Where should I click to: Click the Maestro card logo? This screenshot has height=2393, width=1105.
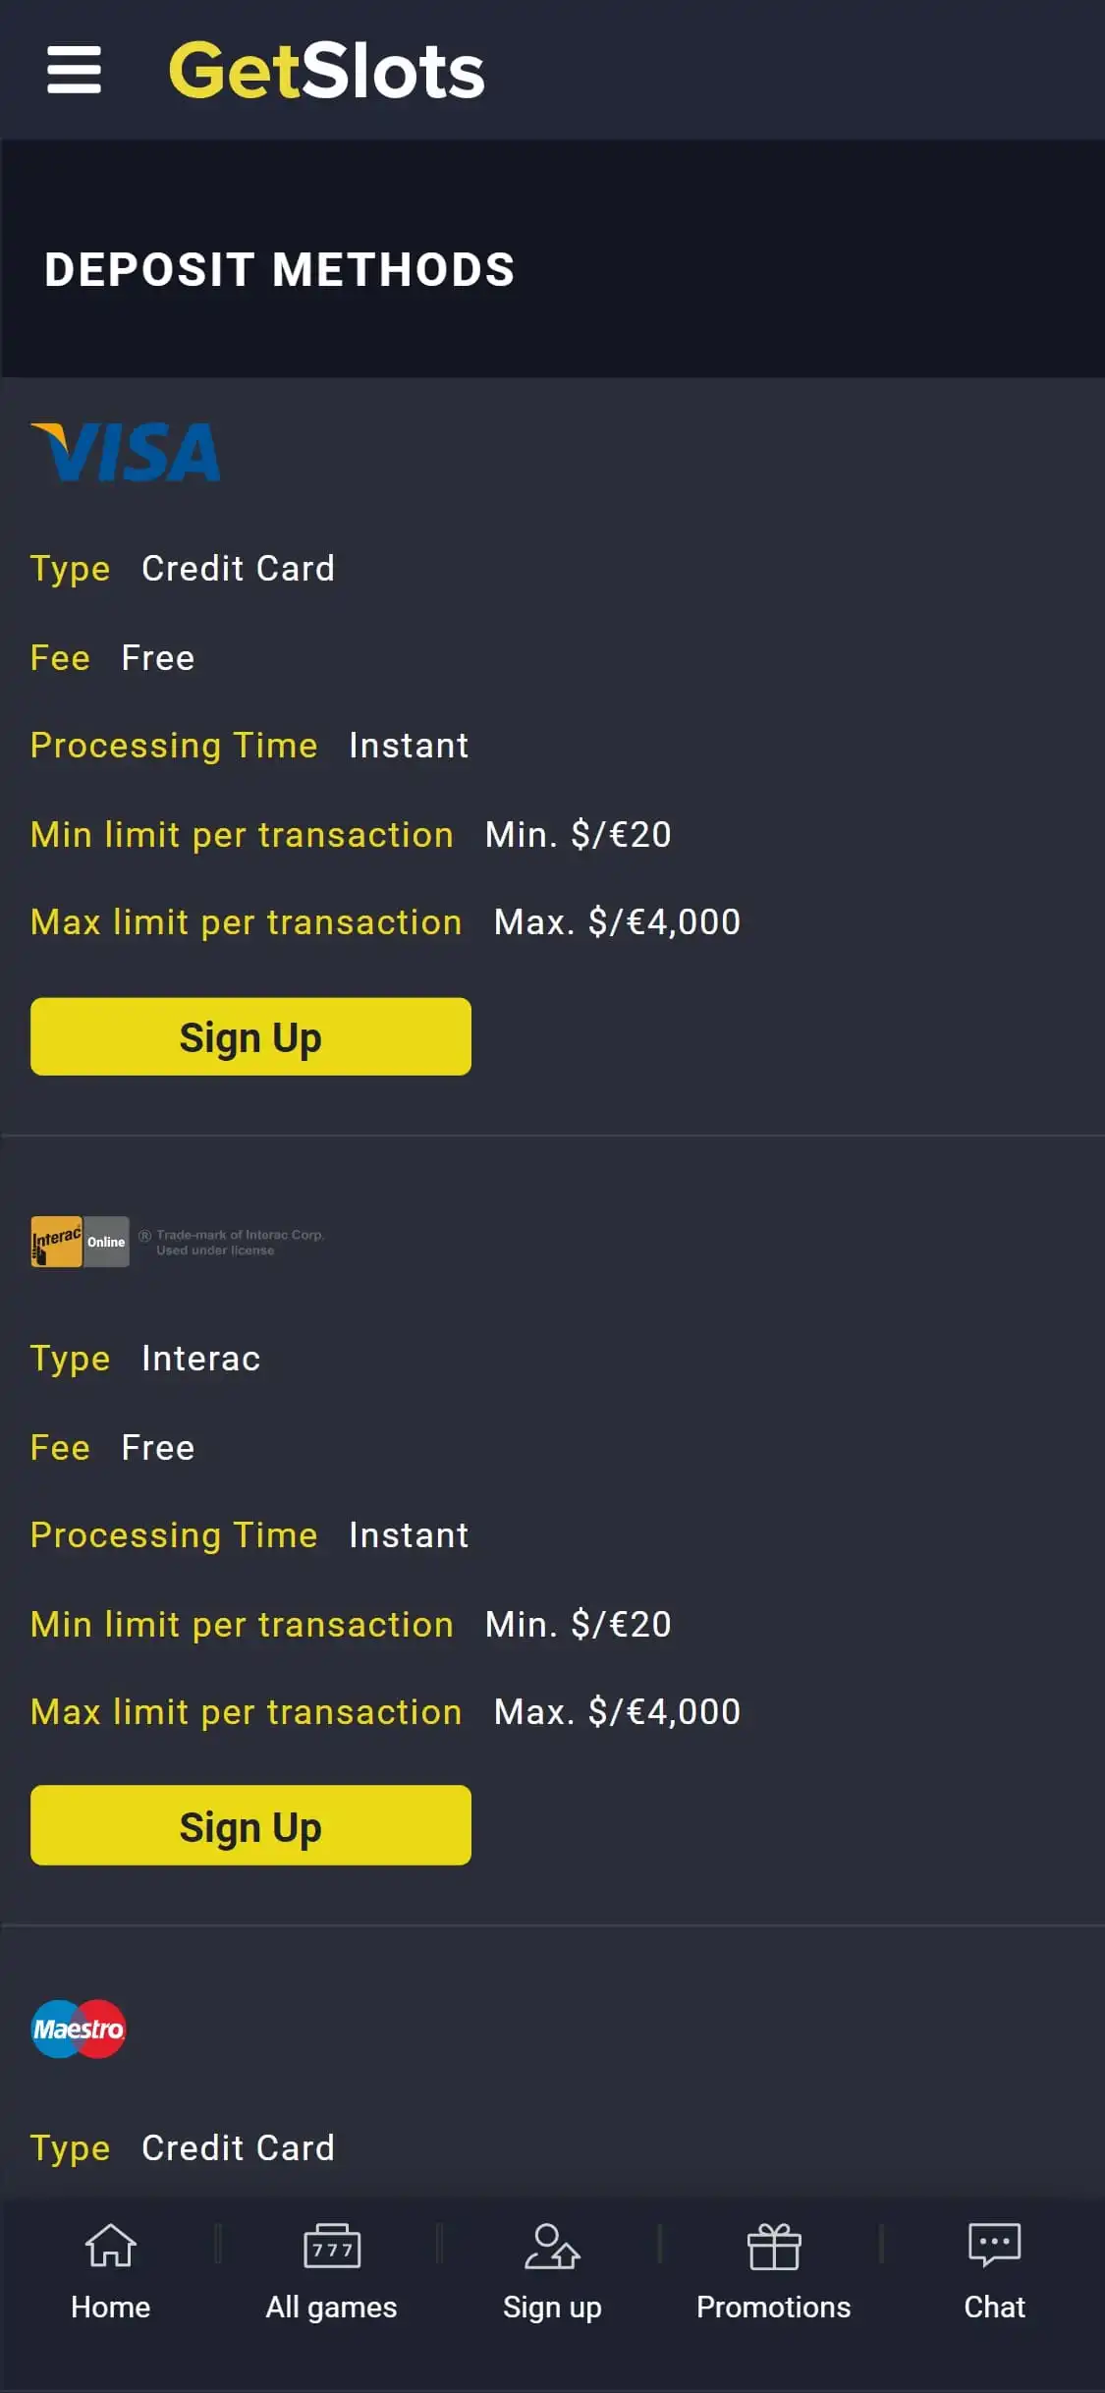(x=79, y=2029)
